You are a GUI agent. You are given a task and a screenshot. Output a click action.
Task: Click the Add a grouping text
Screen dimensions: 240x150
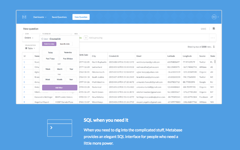96,38
